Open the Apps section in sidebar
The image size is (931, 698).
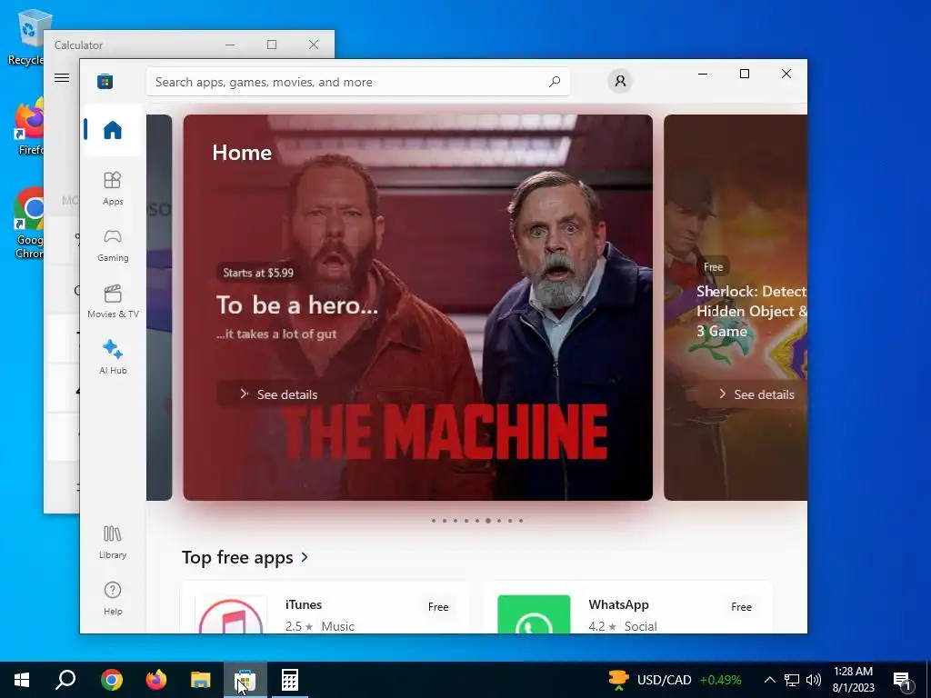(x=112, y=188)
